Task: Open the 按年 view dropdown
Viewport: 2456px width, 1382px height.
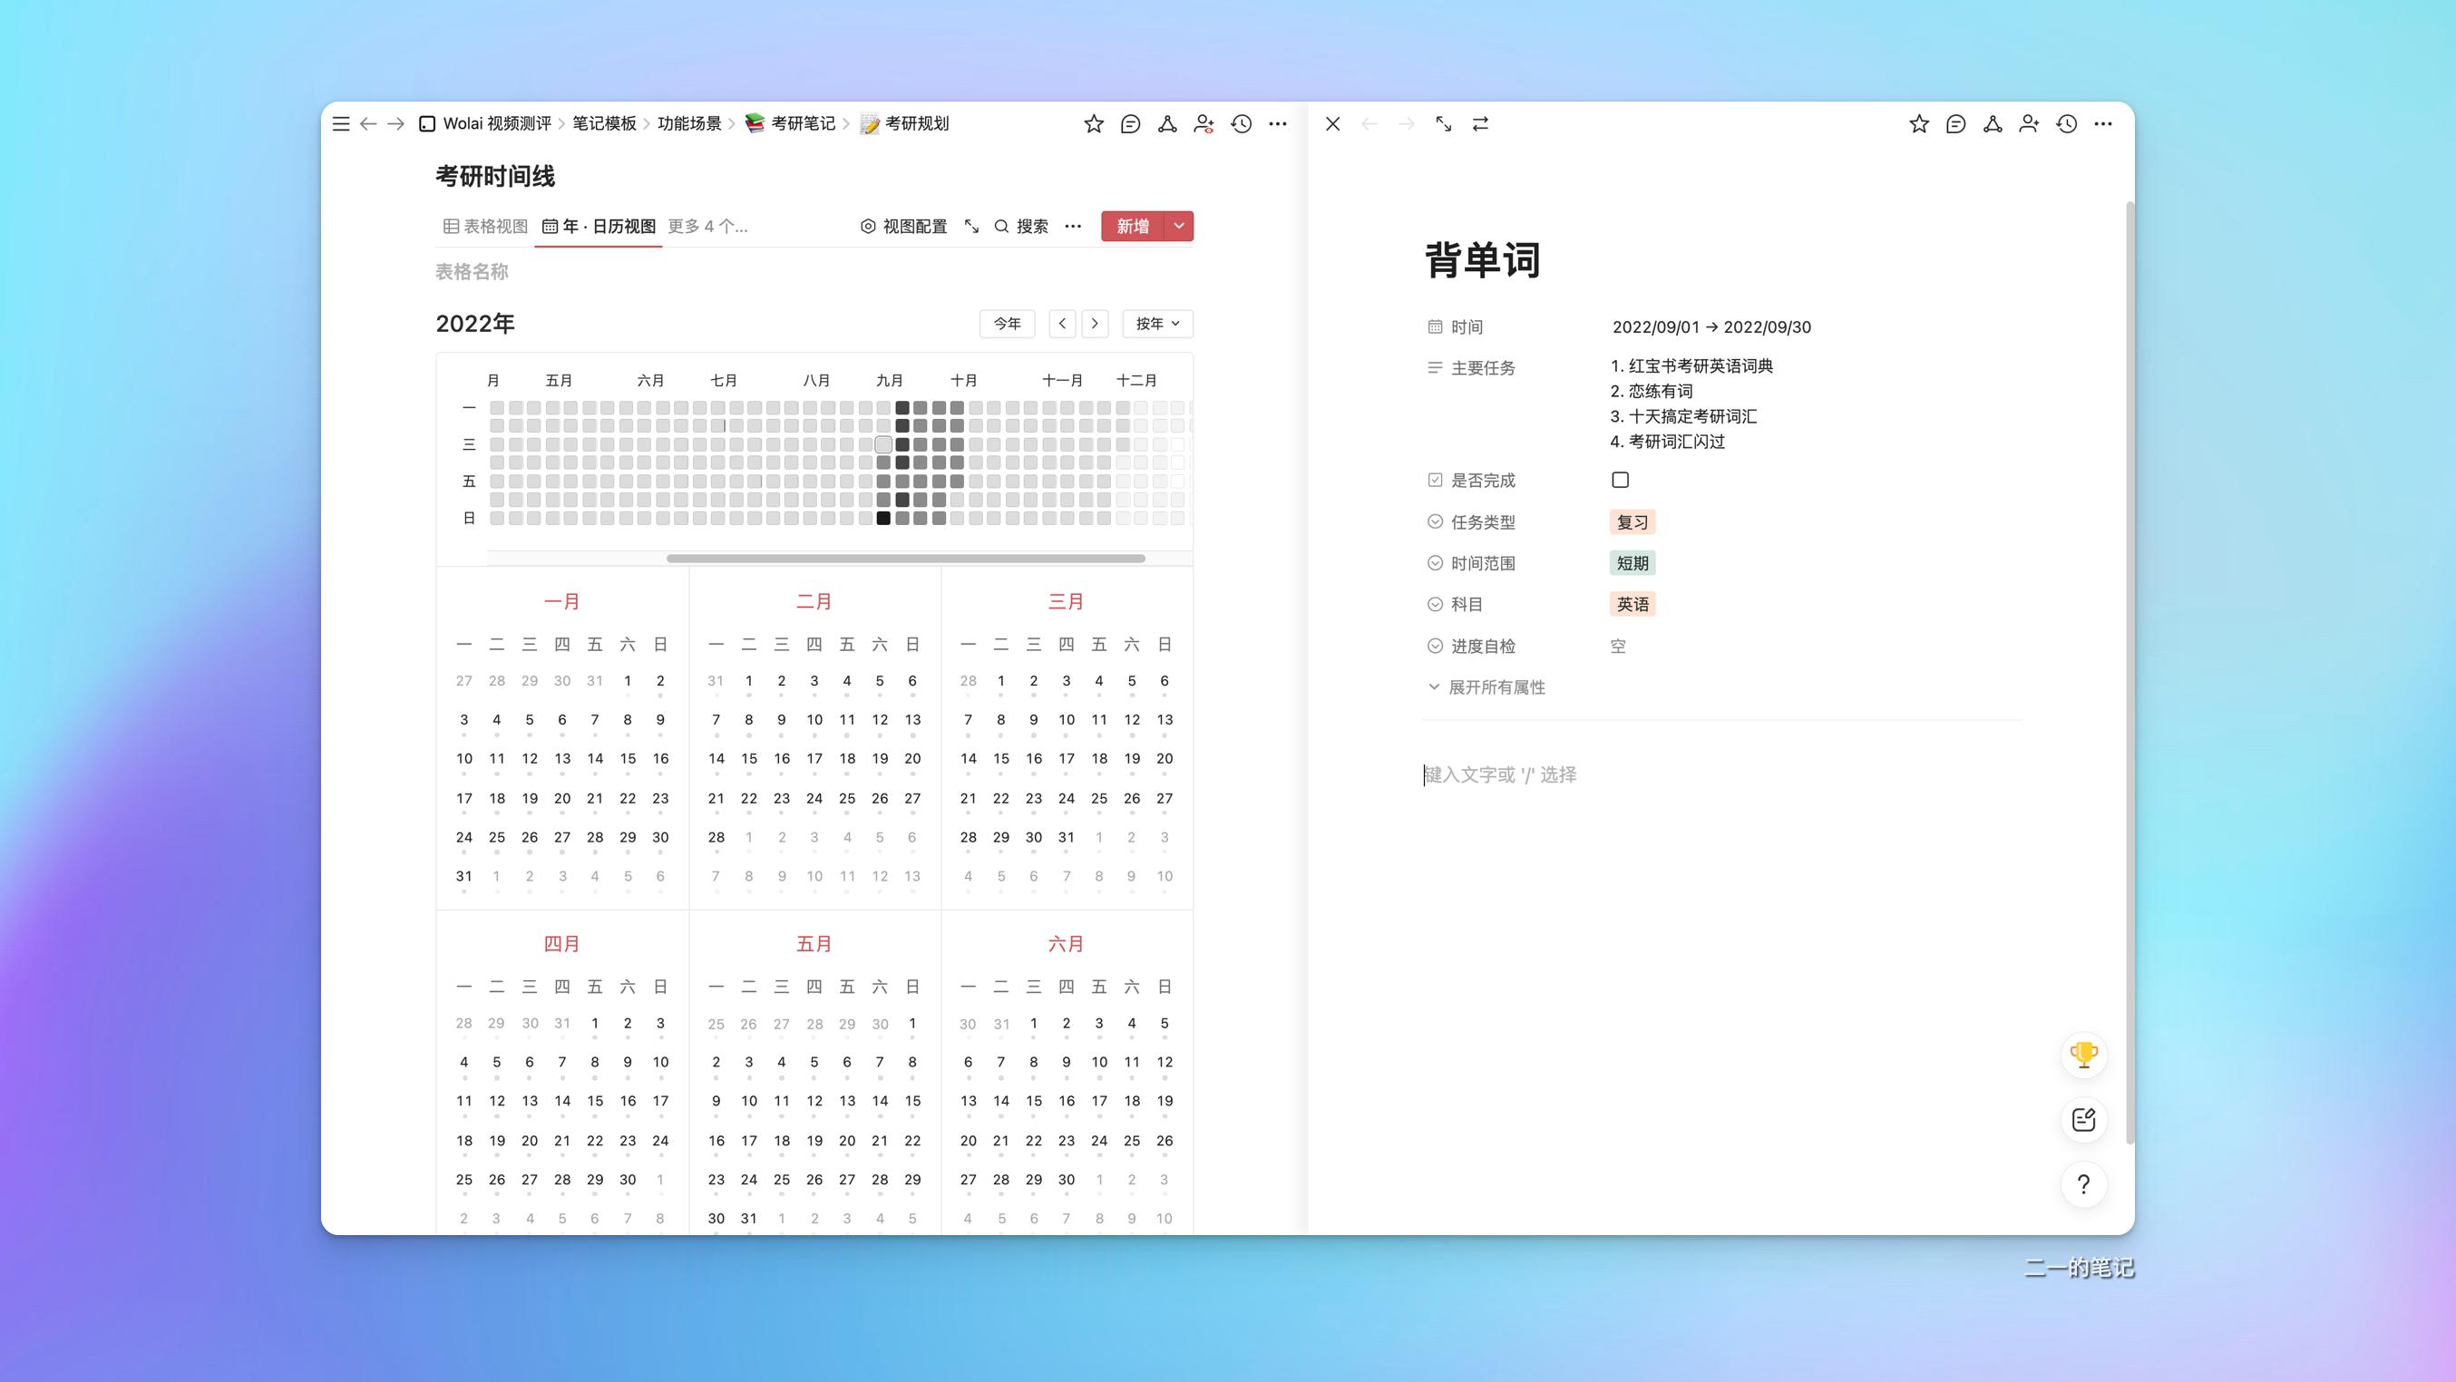Action: click(1156, 323)
